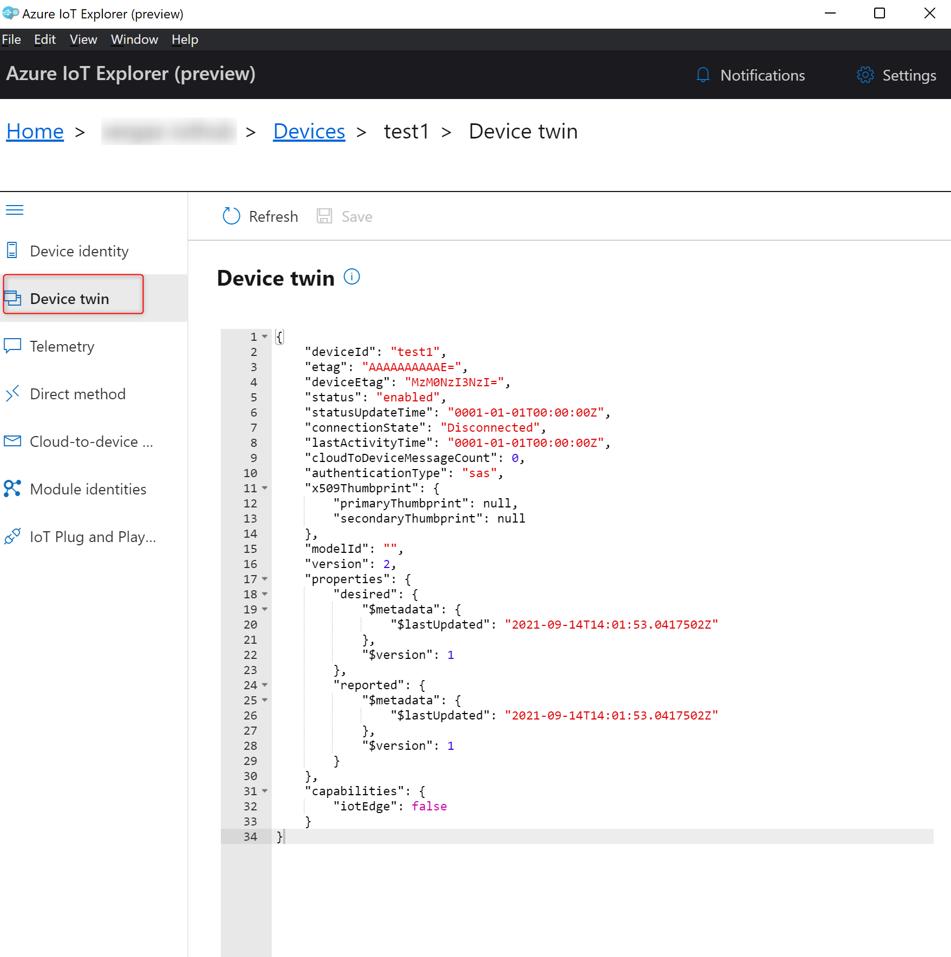
Task: Click the Device twin sidebar icon
Action: tap(12, 298)
